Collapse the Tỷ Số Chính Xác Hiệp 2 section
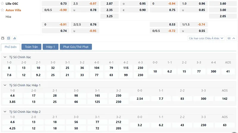Screen dimensions: 238x133 [5, 112]
